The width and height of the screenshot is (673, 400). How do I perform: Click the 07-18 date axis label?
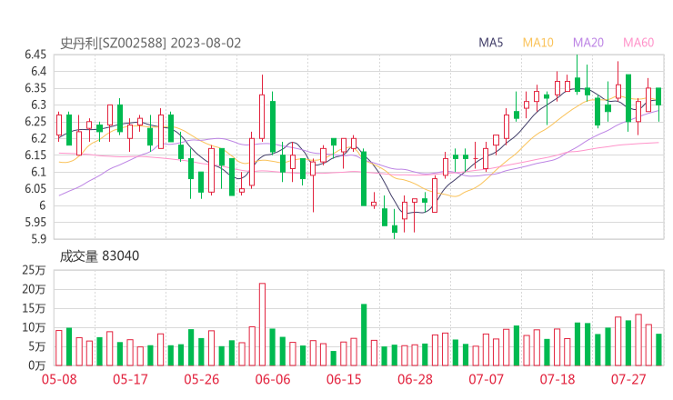(557, 379)
